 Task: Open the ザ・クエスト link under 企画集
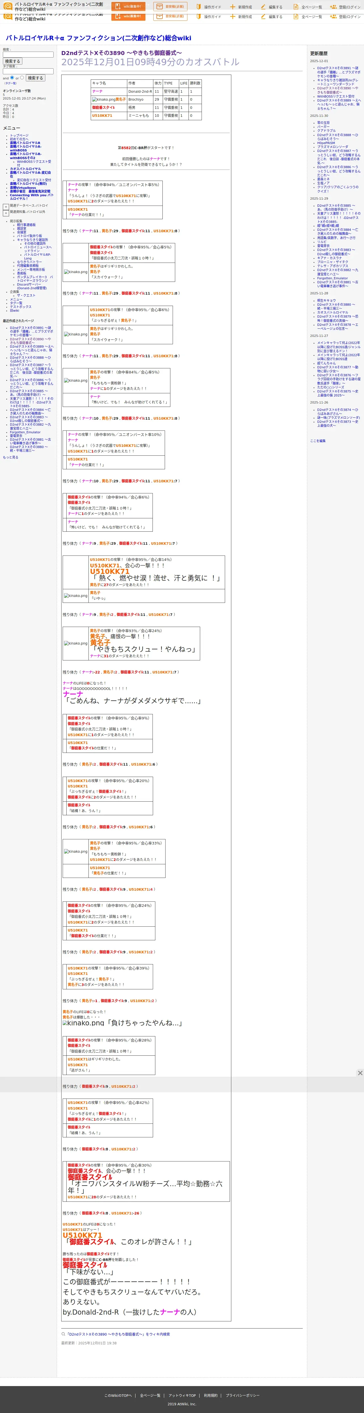(26, 295)
